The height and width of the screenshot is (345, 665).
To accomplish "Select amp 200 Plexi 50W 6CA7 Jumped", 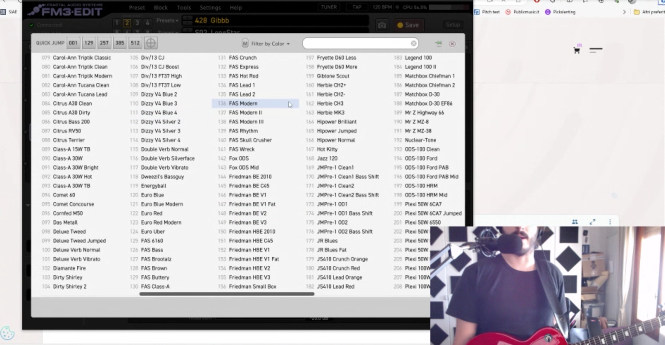I will [x=428, y=213].
